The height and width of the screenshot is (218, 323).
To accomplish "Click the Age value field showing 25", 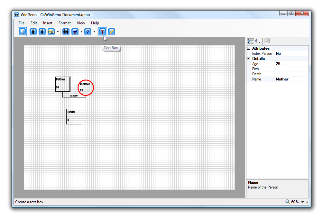I will tap(291, 64).
